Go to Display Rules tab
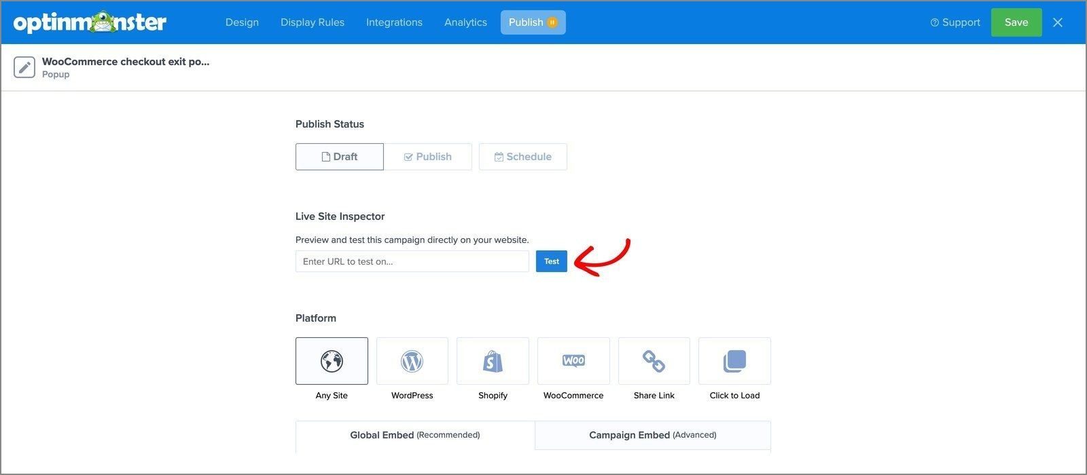The height and width of the screenshot is (475, 1087). click(x=313, y=22)
